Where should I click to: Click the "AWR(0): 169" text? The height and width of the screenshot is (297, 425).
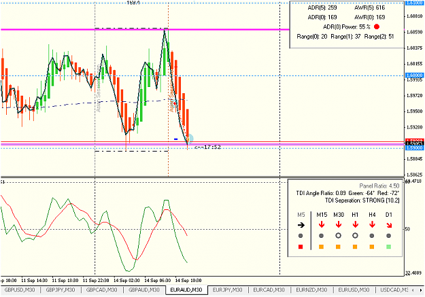(369, 18)
